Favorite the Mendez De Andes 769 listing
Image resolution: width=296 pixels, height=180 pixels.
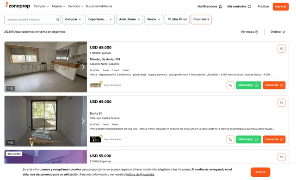tap(281, 49)
